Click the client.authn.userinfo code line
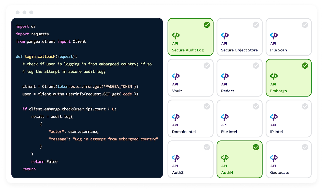This screenshot has width=323, height=191. tap(80, 94)
